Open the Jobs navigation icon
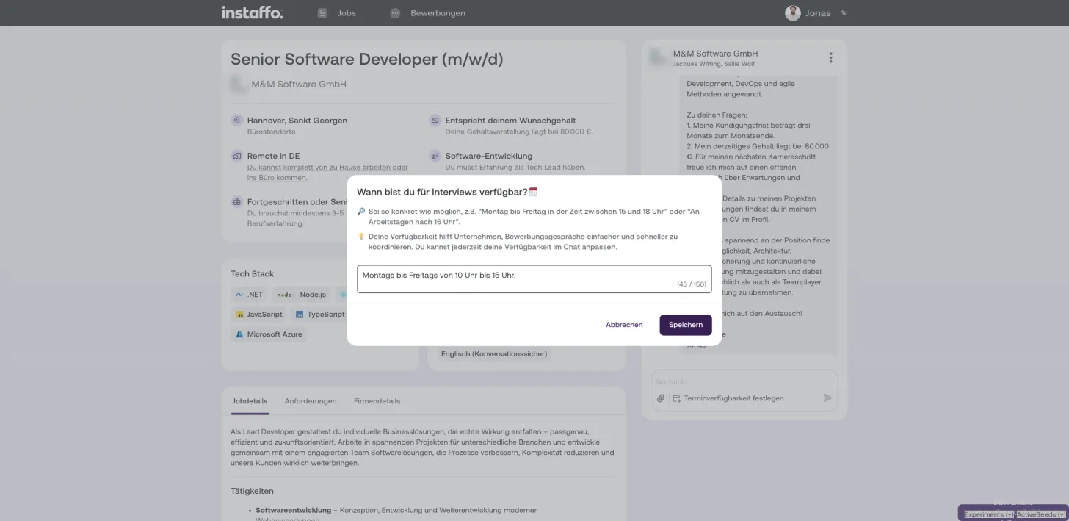Viewport: 1069px width, 521px height. tap(322, 13)
